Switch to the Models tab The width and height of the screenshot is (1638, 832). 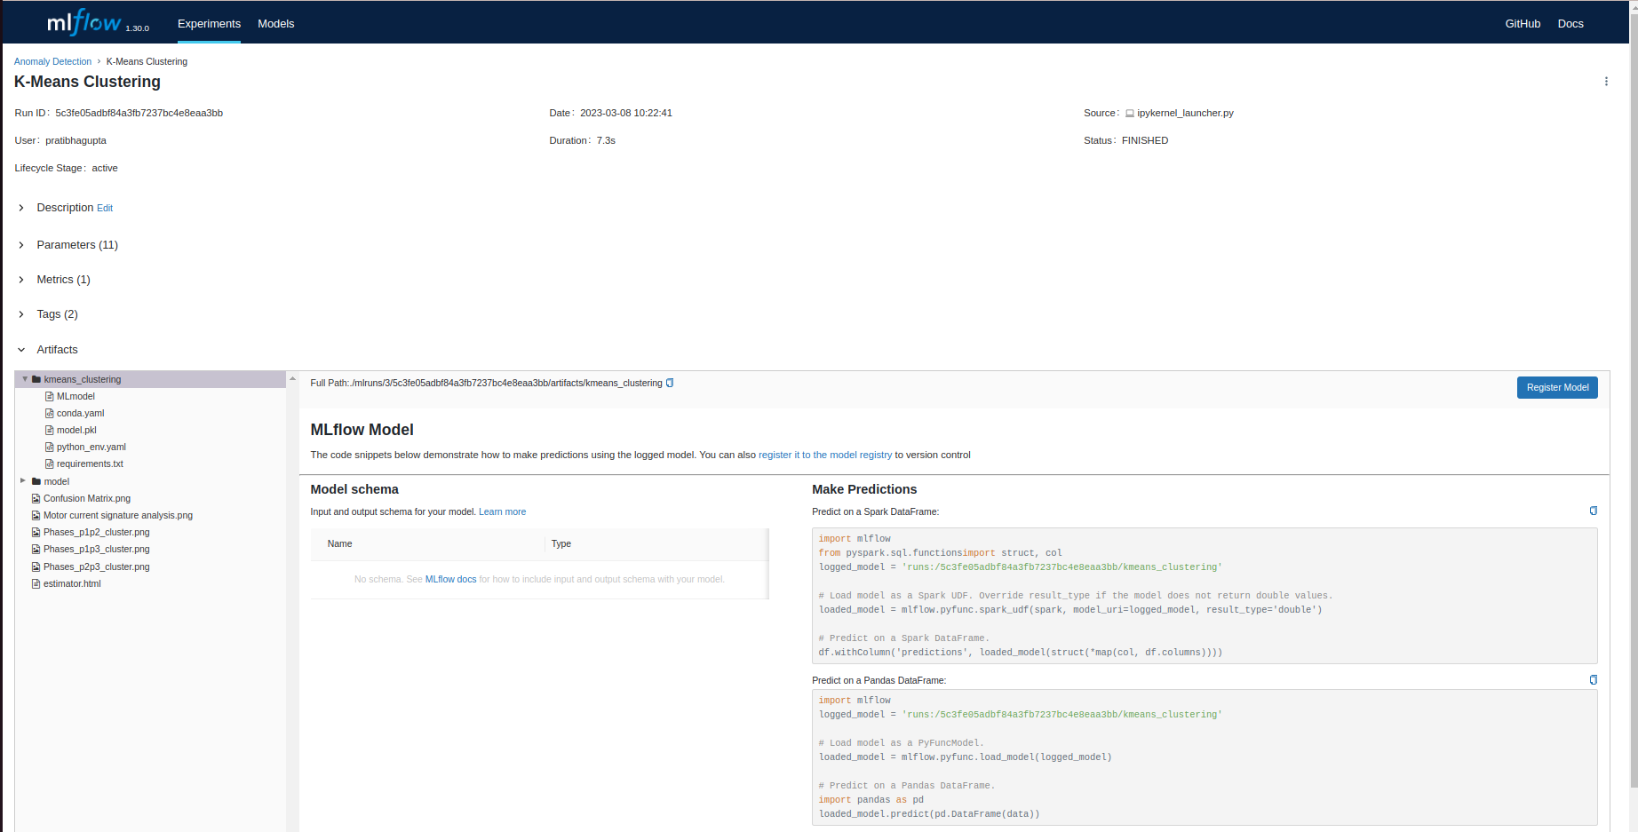pos(275,24)
